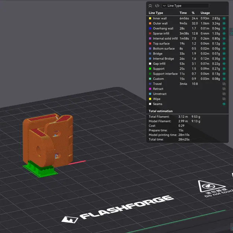
Task: Toggle Bottom surface visibility eye
Action: [x=224, y=48]
